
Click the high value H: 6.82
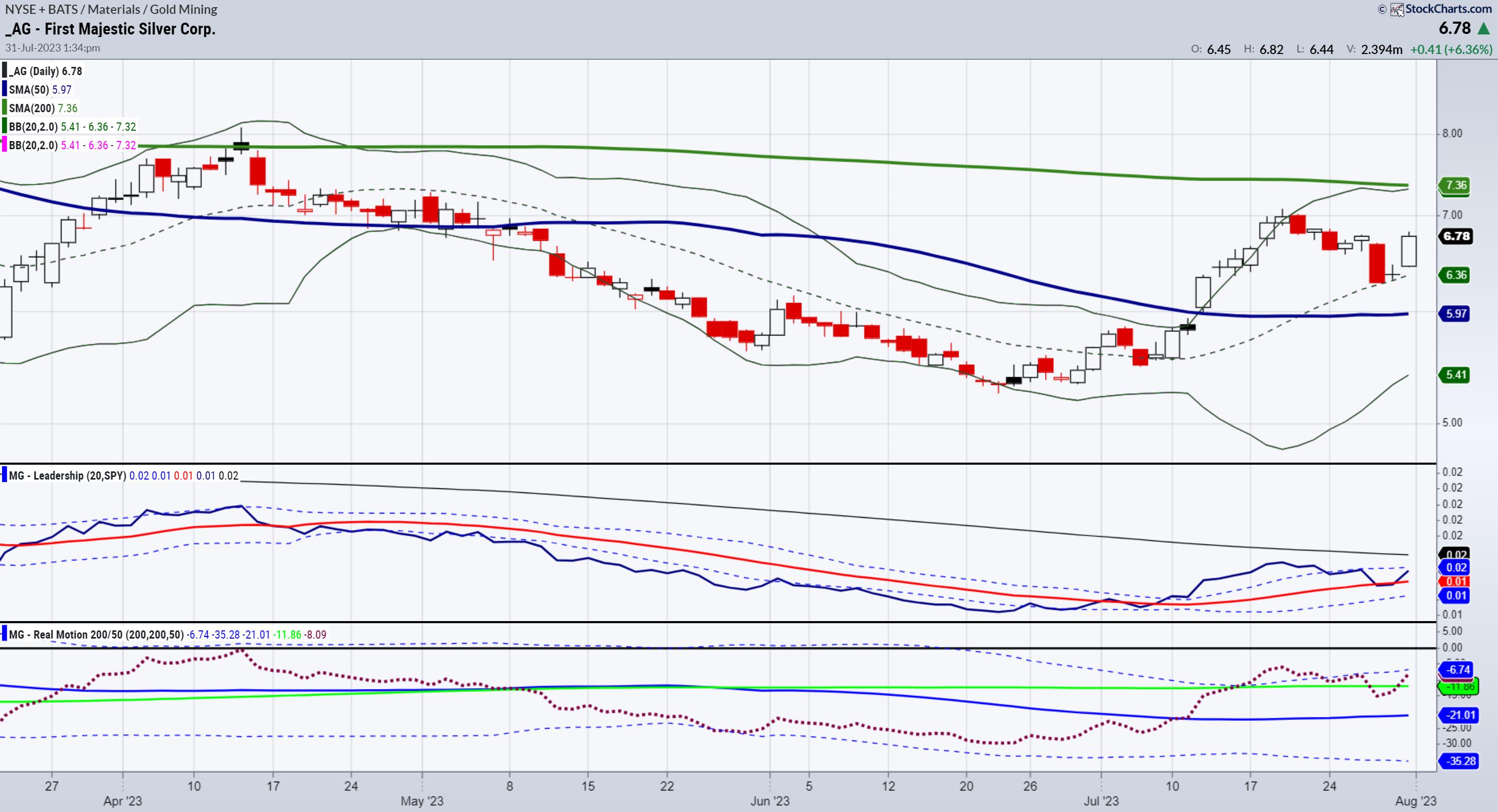click(1263, 49)
